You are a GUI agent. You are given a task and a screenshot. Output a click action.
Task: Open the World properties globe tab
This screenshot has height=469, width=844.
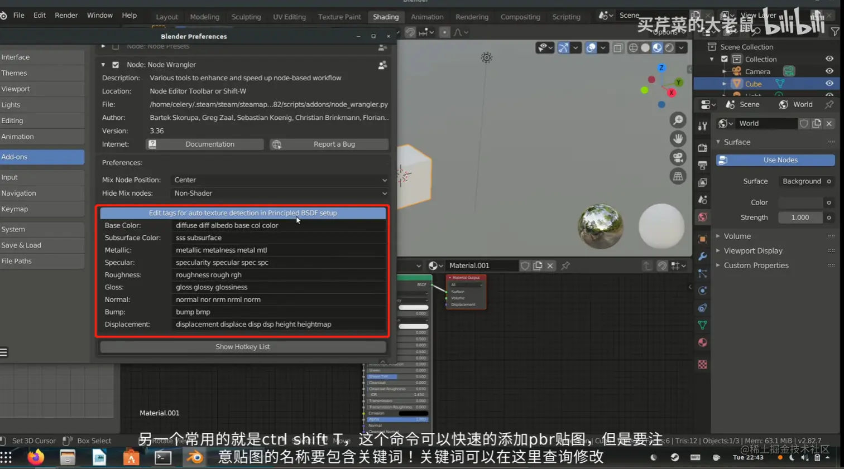[702, 217]
